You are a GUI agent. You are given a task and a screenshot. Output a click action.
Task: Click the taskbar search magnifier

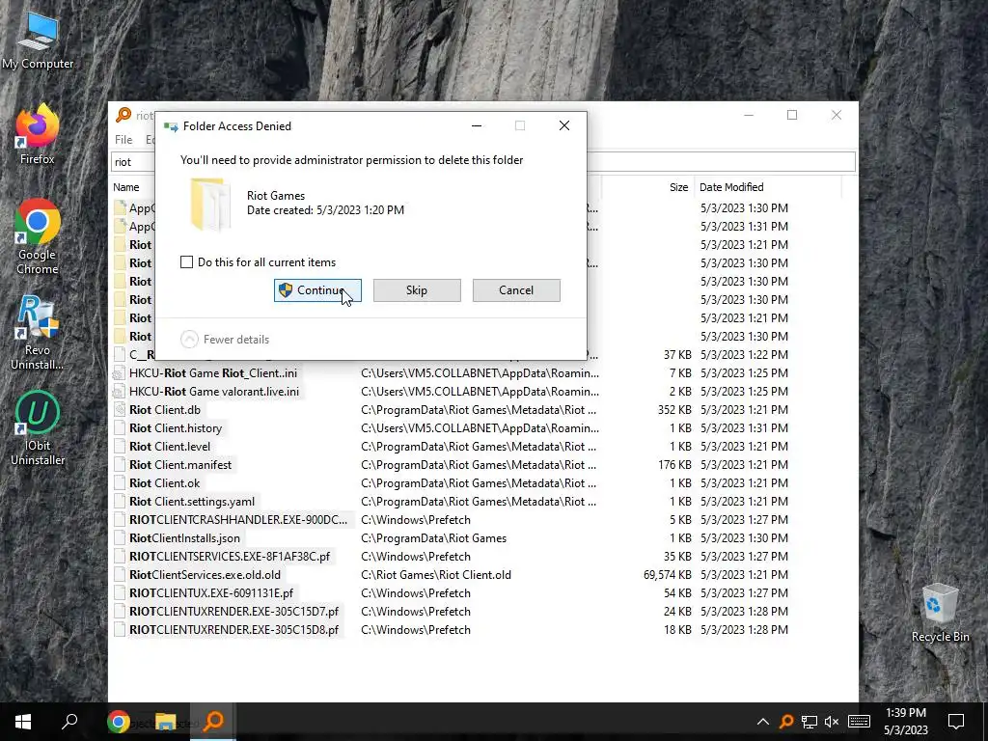pos(69,722)
